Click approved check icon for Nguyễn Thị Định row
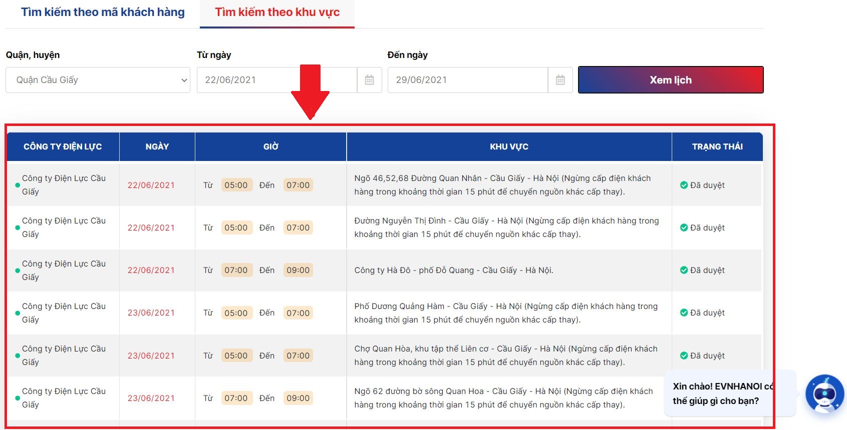Viewport: 847px width, 430px height. click(x=684, y=227)
